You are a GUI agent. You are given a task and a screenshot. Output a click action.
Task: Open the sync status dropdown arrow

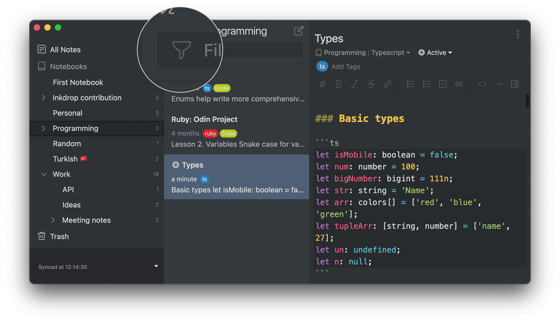point(156,266)
